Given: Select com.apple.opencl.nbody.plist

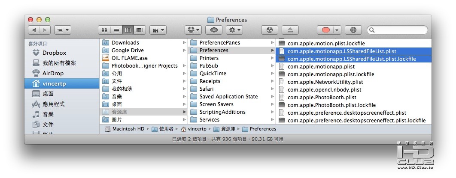Looking at the screenshot, I should click(x=354, y=89).
